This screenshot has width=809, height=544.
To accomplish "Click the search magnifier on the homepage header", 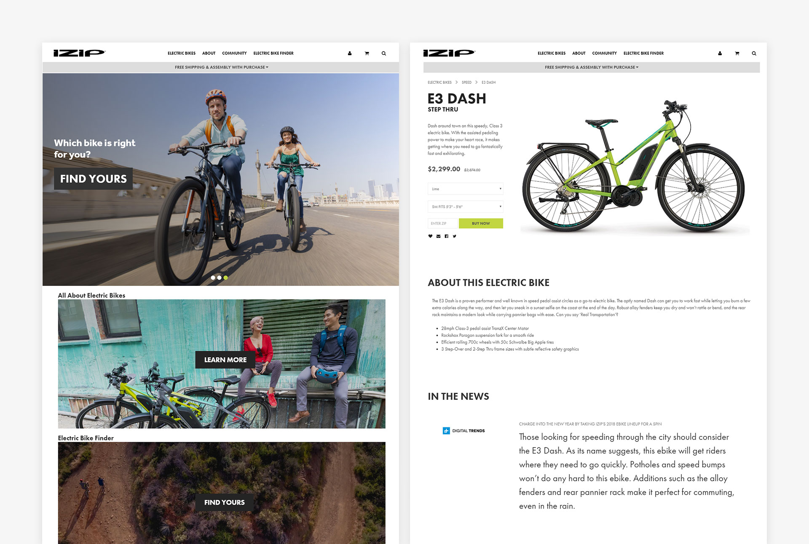I will 384,53.
